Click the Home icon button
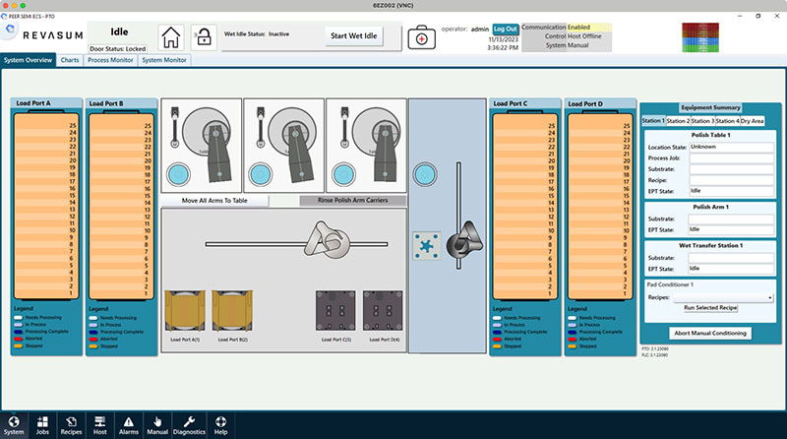Viewport: 787px width, 439px height. (170, 37)
